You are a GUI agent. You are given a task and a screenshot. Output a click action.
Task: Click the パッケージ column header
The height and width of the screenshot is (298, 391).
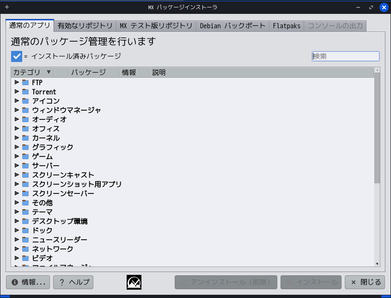pos(94,72)
